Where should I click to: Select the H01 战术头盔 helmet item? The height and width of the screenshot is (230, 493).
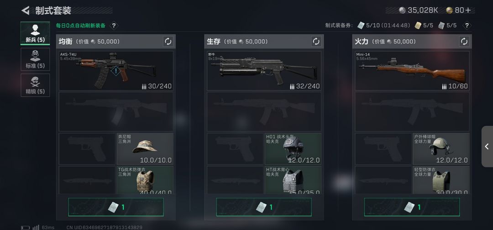pos(293,149)
